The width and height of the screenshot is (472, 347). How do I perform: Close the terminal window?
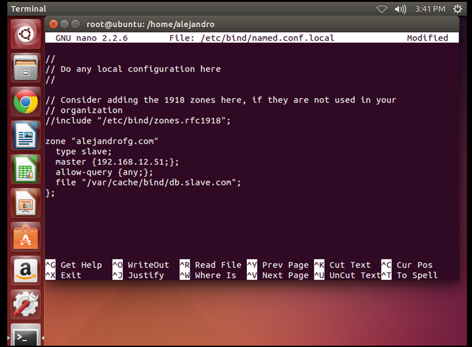(x=54, y=24)
